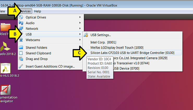Open the Shared Clipboard option
The image size is (193, 110).
38,53
